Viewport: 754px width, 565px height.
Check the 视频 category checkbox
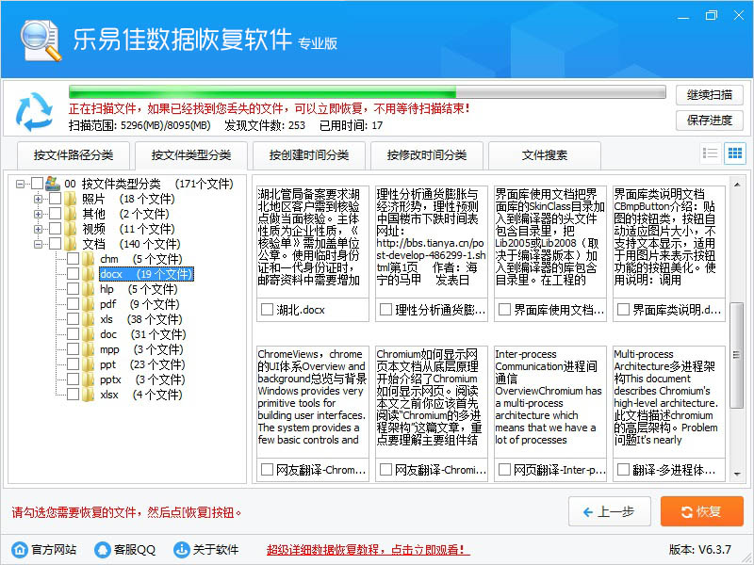55,229
